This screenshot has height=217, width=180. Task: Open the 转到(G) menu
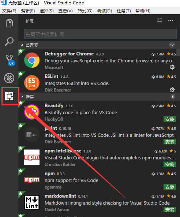click(85, 11)
